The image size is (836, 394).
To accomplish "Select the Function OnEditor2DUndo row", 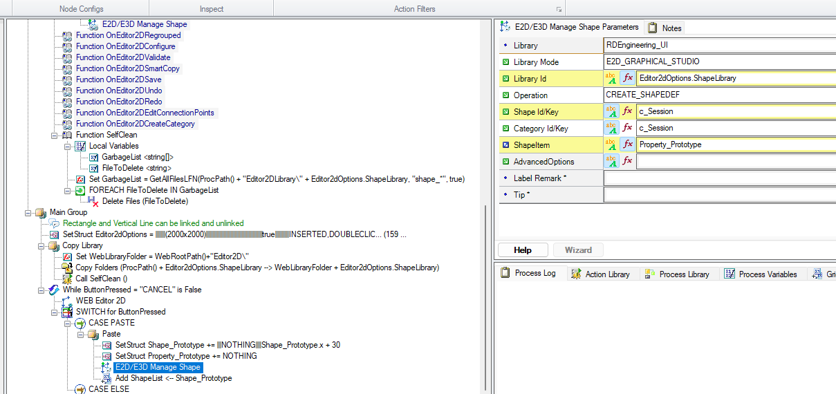I will click(119, 91).
